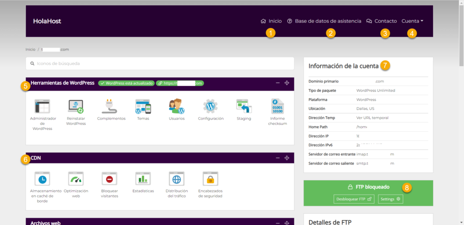The width and height of the screenshot is (464, 225).
Task: Open the Contacto page
Action: [x=382, y=21]
